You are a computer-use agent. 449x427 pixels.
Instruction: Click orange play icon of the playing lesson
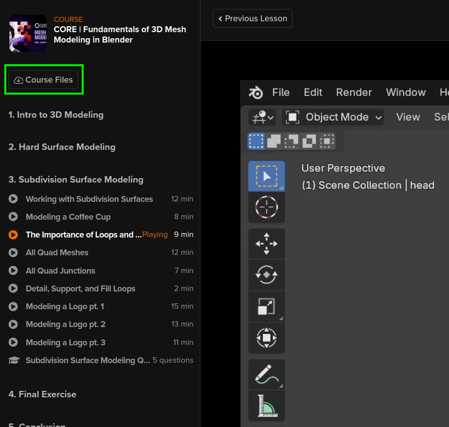[x=13, y=235]
